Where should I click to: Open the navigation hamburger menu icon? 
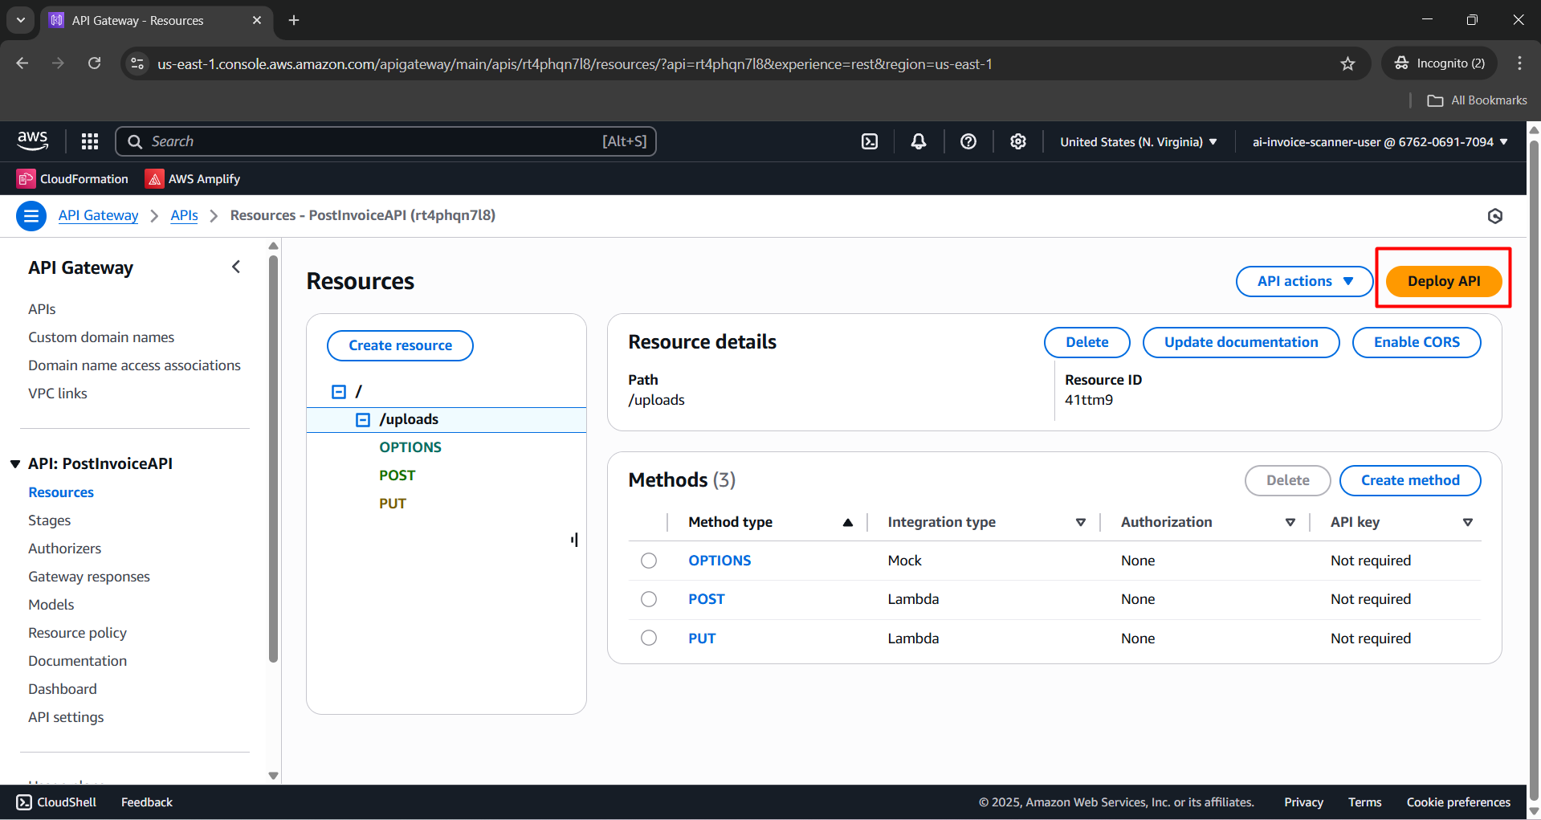coord(31,215)
